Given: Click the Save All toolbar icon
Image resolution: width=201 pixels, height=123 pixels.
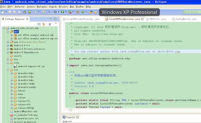Looking at the screenshot, I should 15,12.
